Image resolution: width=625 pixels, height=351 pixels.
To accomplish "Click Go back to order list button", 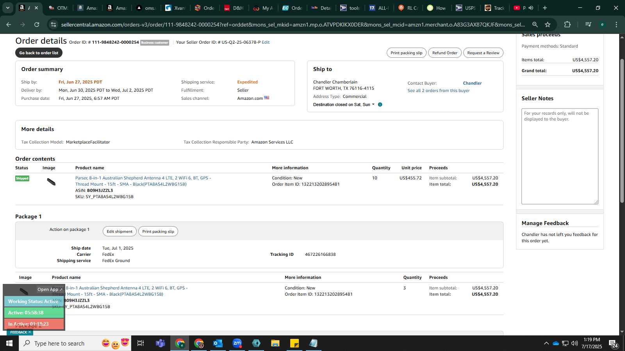I will [39, 53].
